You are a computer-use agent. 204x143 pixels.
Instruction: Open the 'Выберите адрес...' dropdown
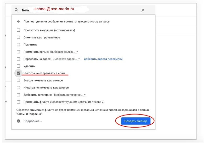click(66, 59)
